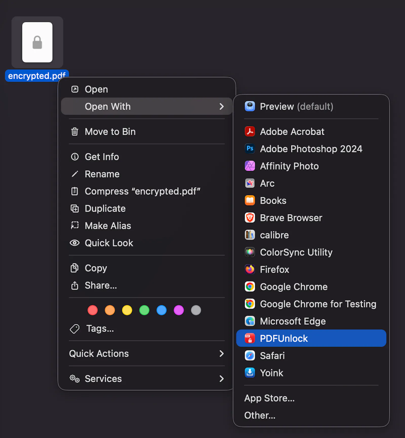The height and width of the screenshot is (438, 405).
Task: Apply the blue tag color
Action: click(x=161, y=310)
